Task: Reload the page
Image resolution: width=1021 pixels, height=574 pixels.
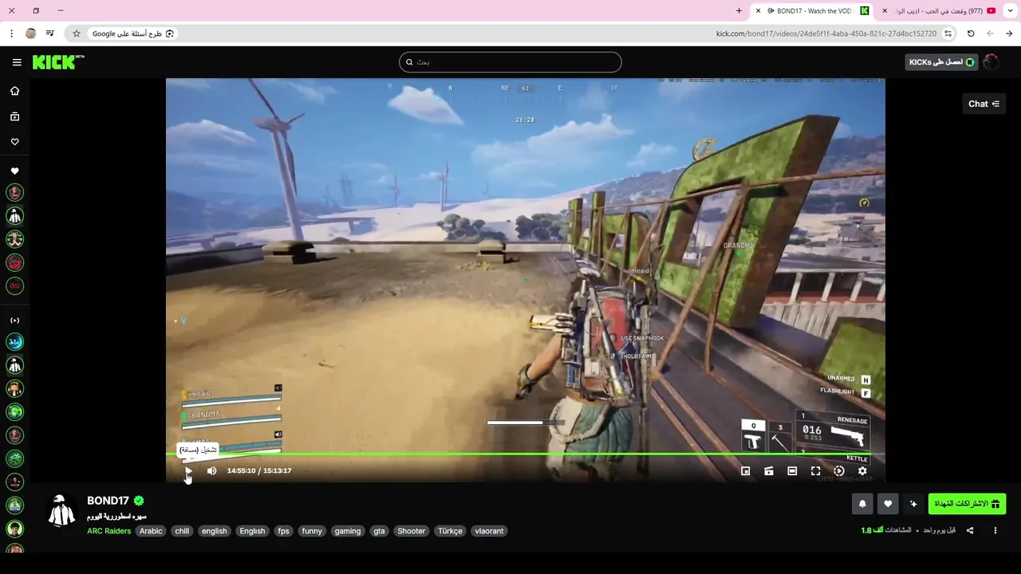Action: tap(971, 33)
